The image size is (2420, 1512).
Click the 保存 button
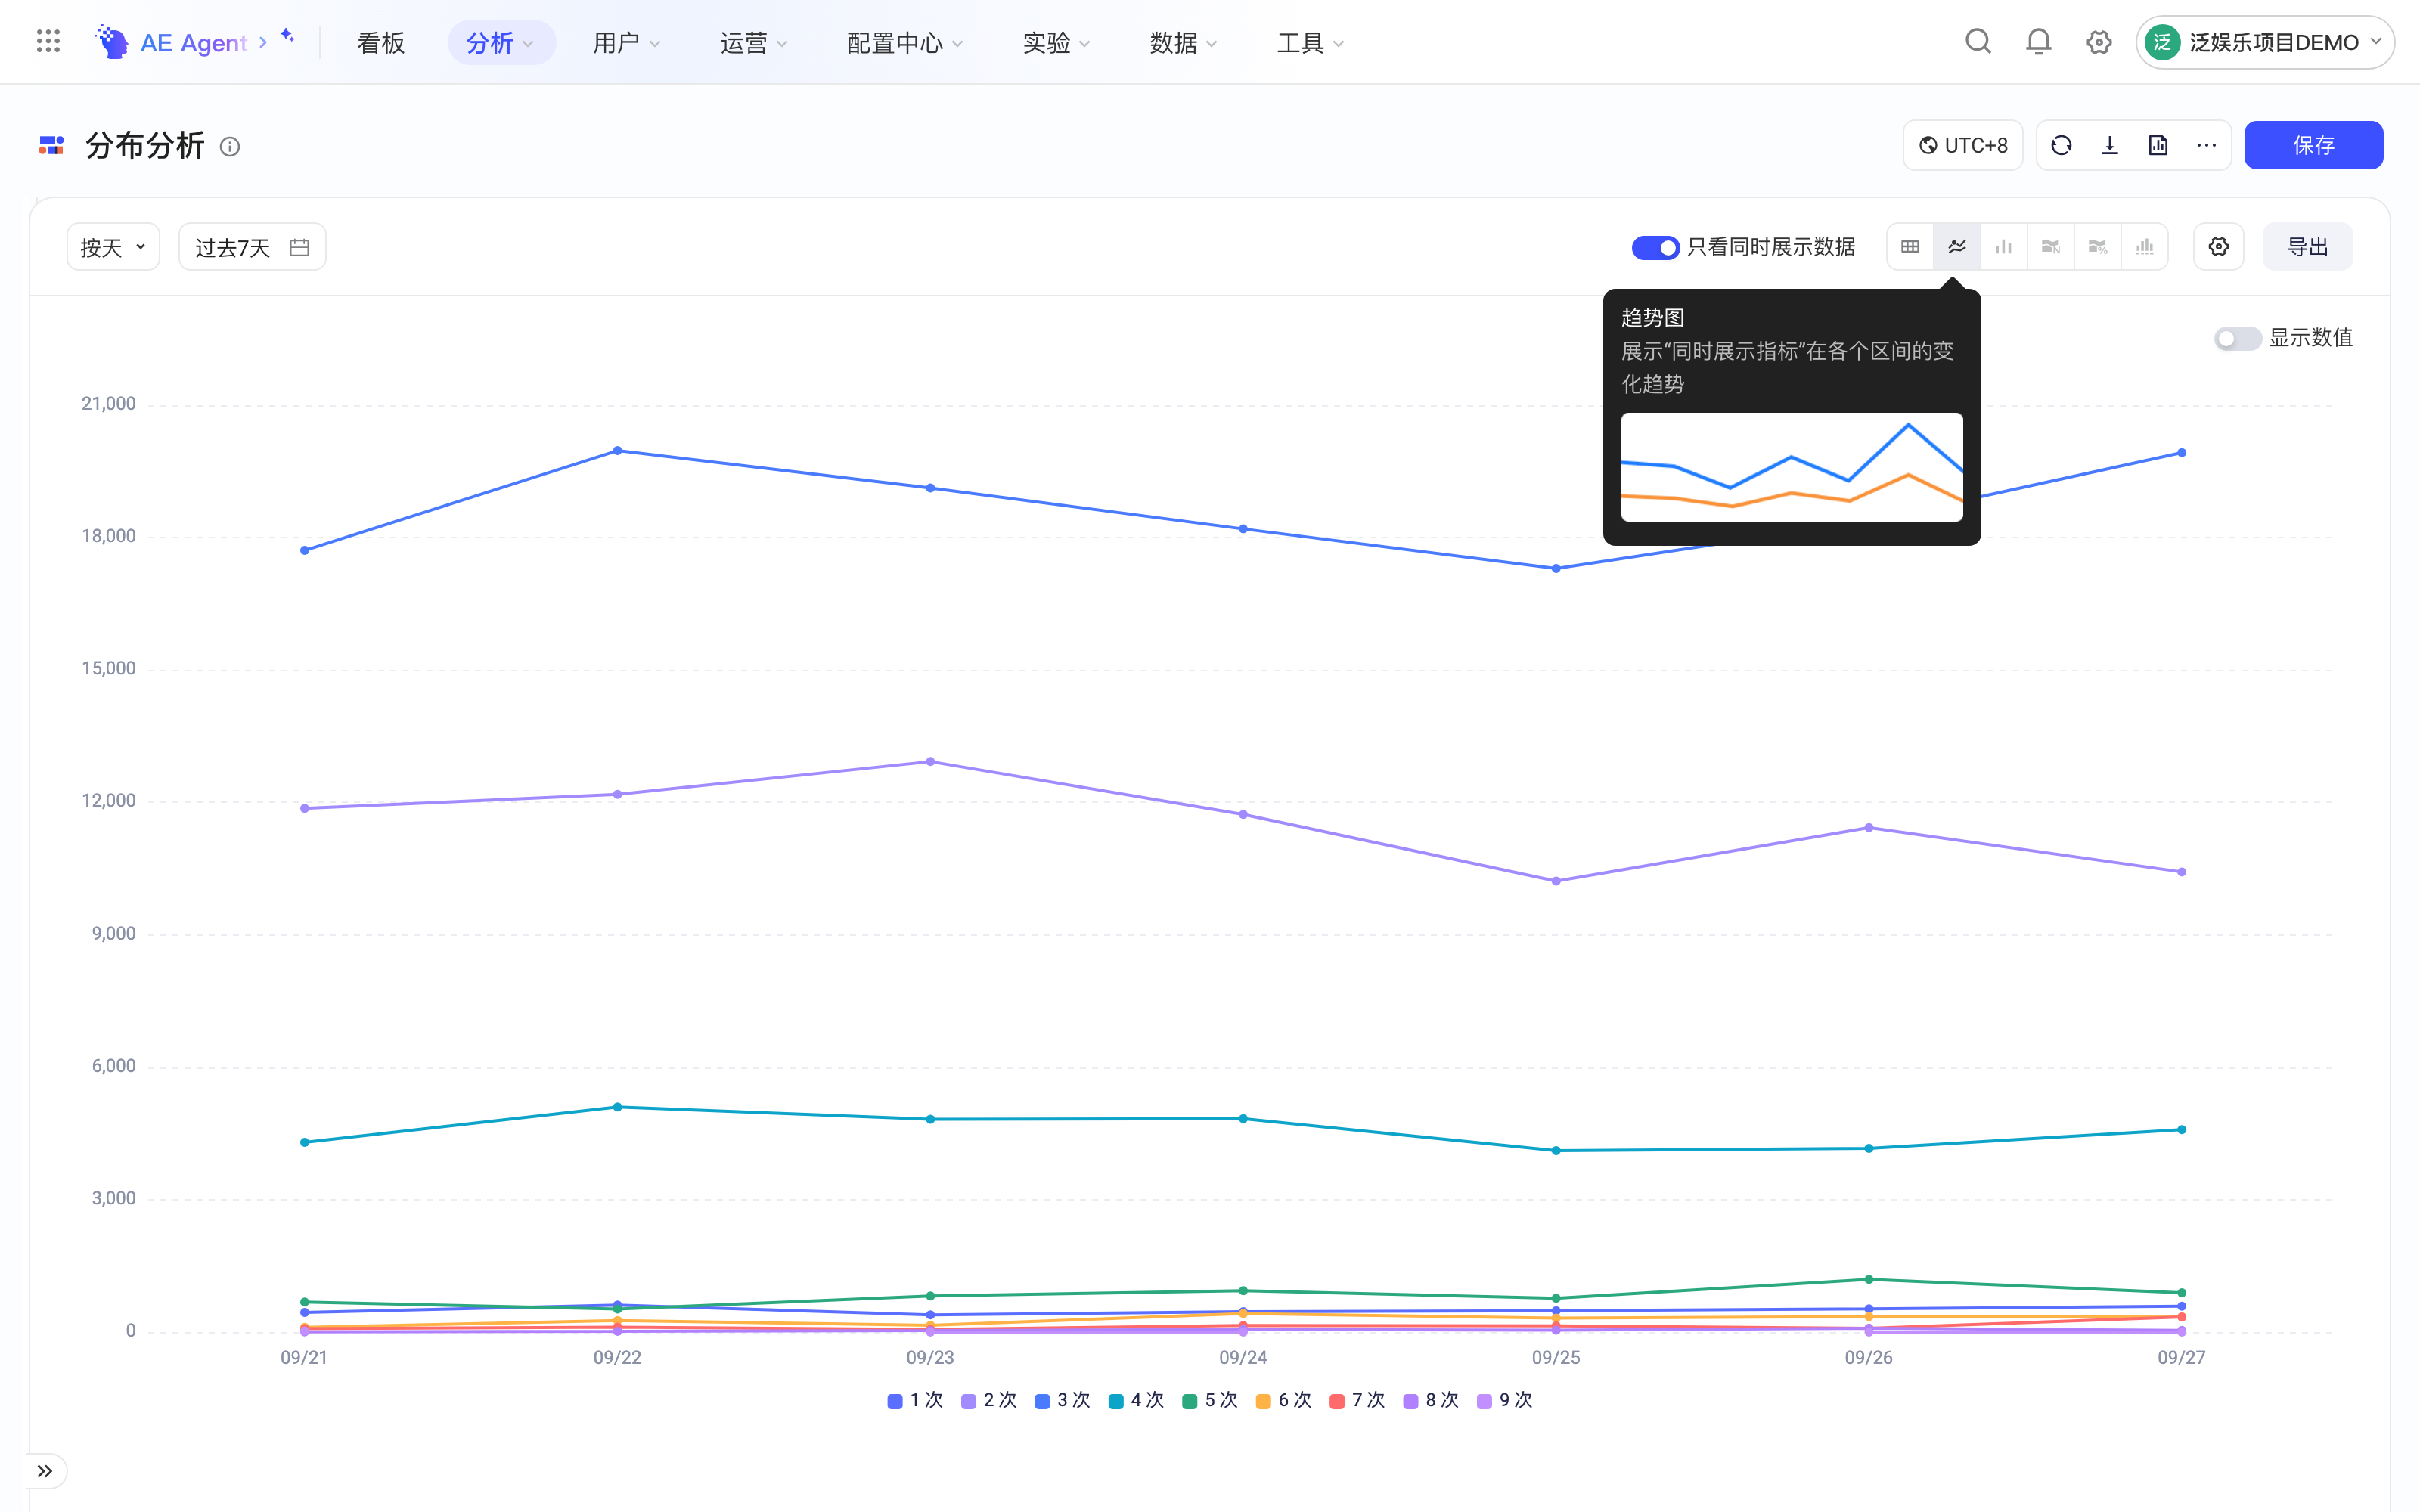point(2313,146)
